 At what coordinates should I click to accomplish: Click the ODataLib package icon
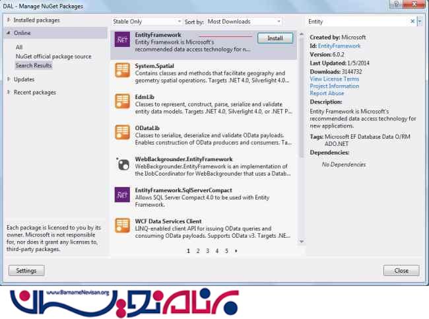coord(122,132)
